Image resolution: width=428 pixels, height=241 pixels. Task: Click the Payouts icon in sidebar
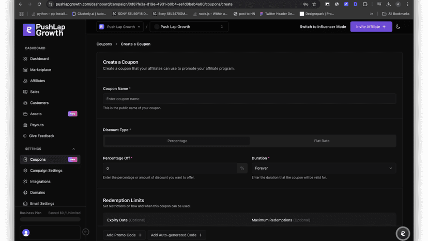coord(25,125)
